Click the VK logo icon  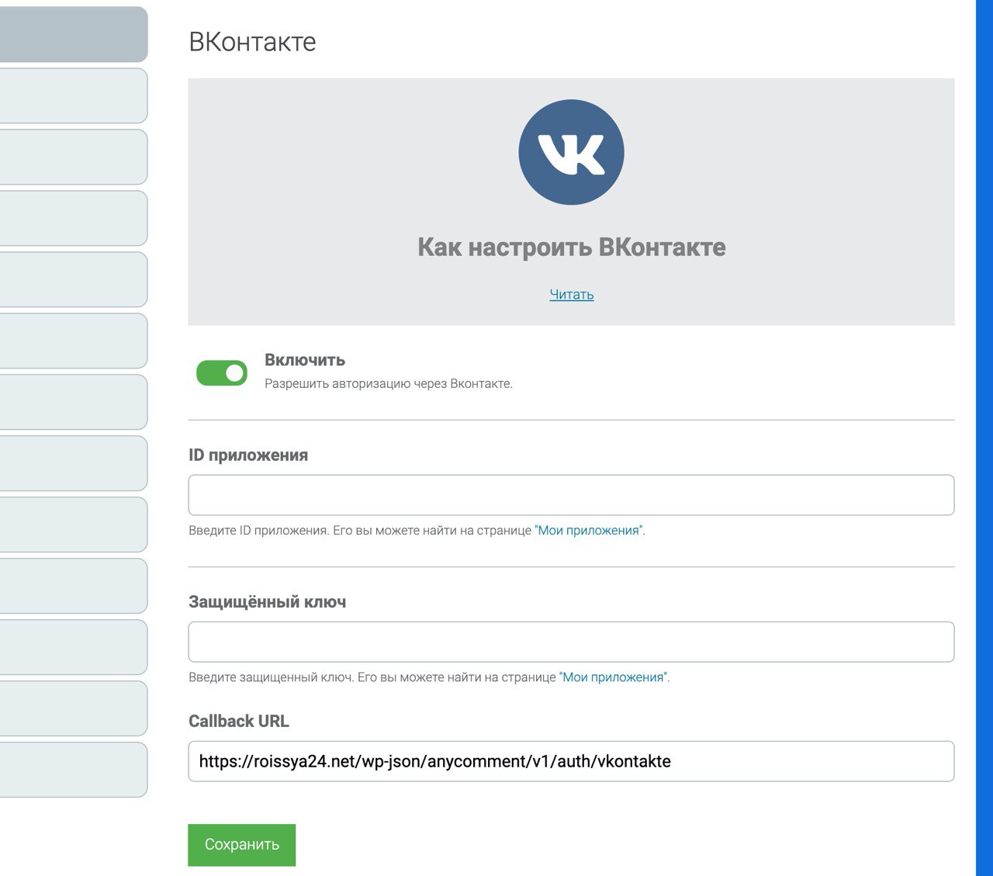[571, 152]
